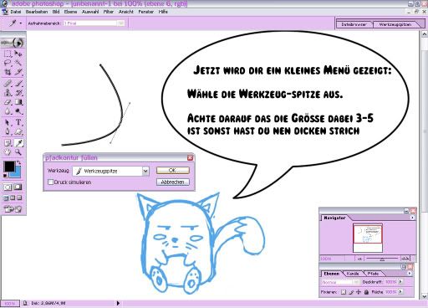Select the Clone Stamp tool

(8, 93)
